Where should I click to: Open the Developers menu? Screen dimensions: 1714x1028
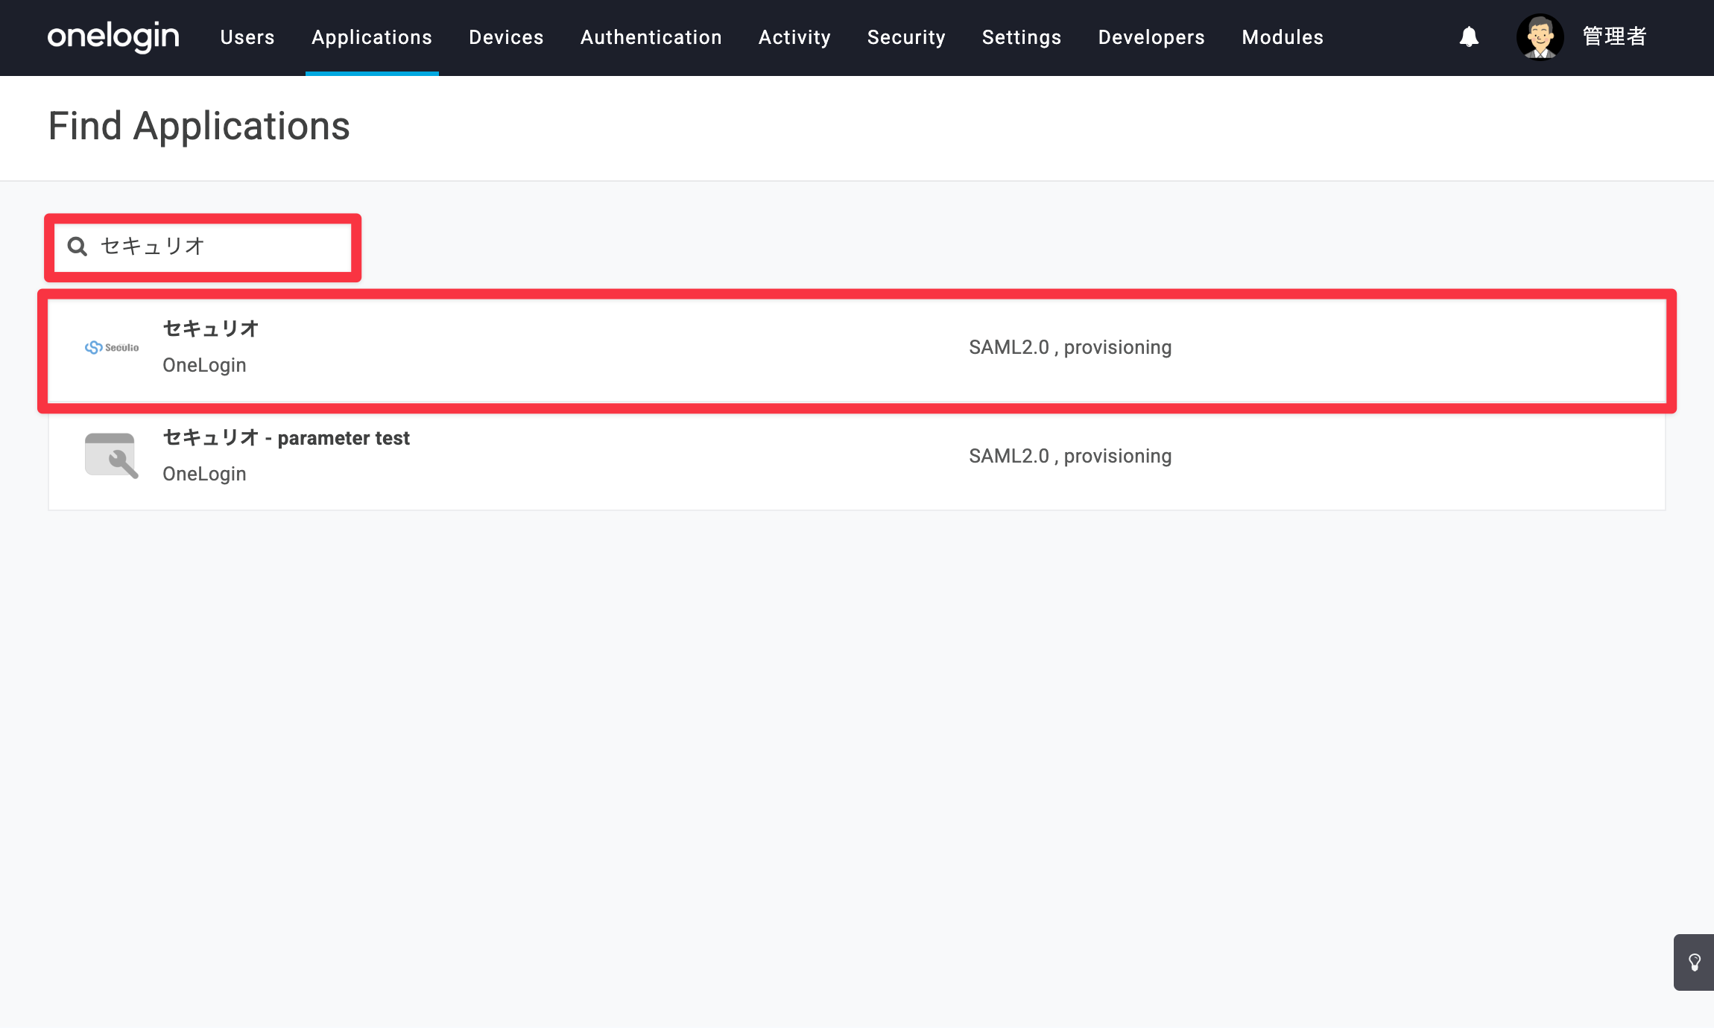(x=1151, y=37)
